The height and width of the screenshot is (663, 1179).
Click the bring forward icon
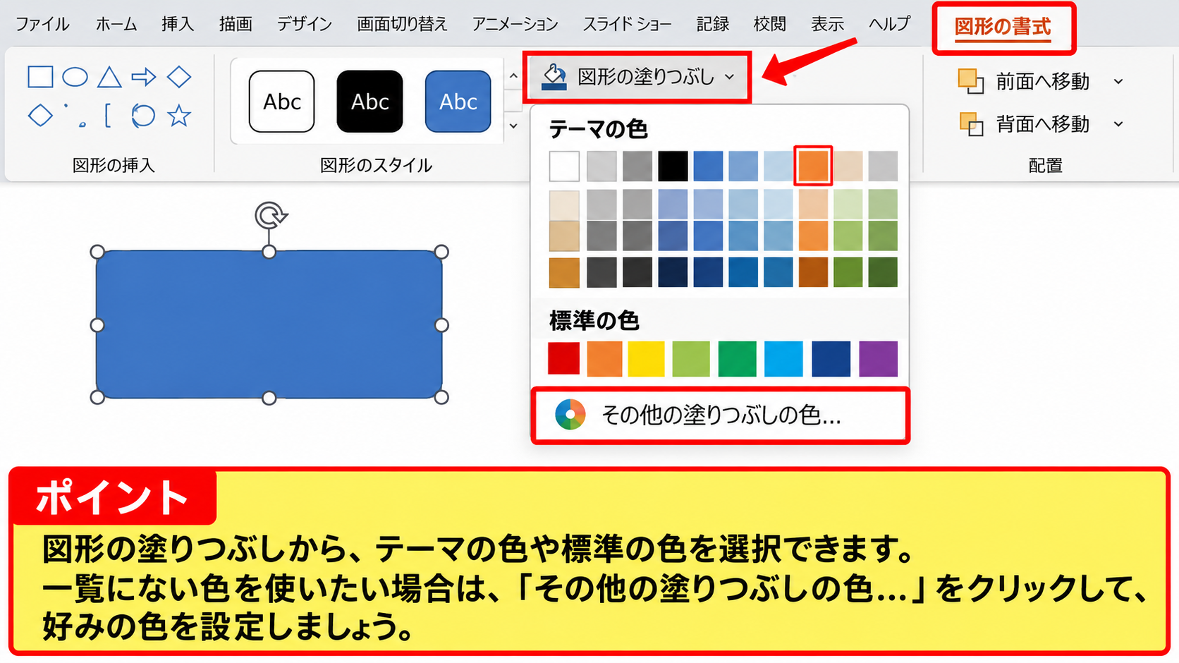click(970, 81)
